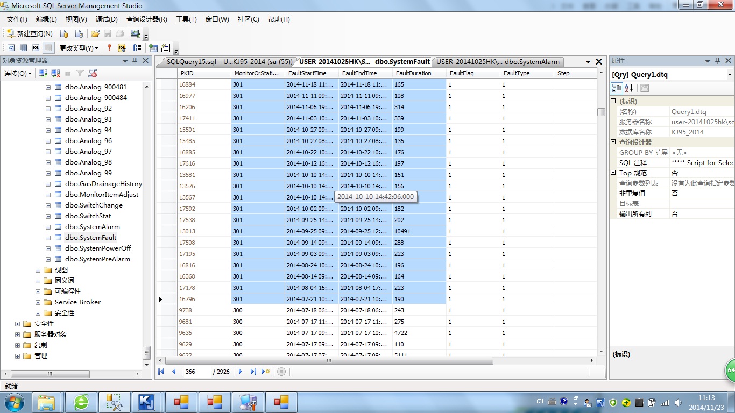
Task: Click the red exclamation Execute SQL icon
Action: tap(109, 48)
